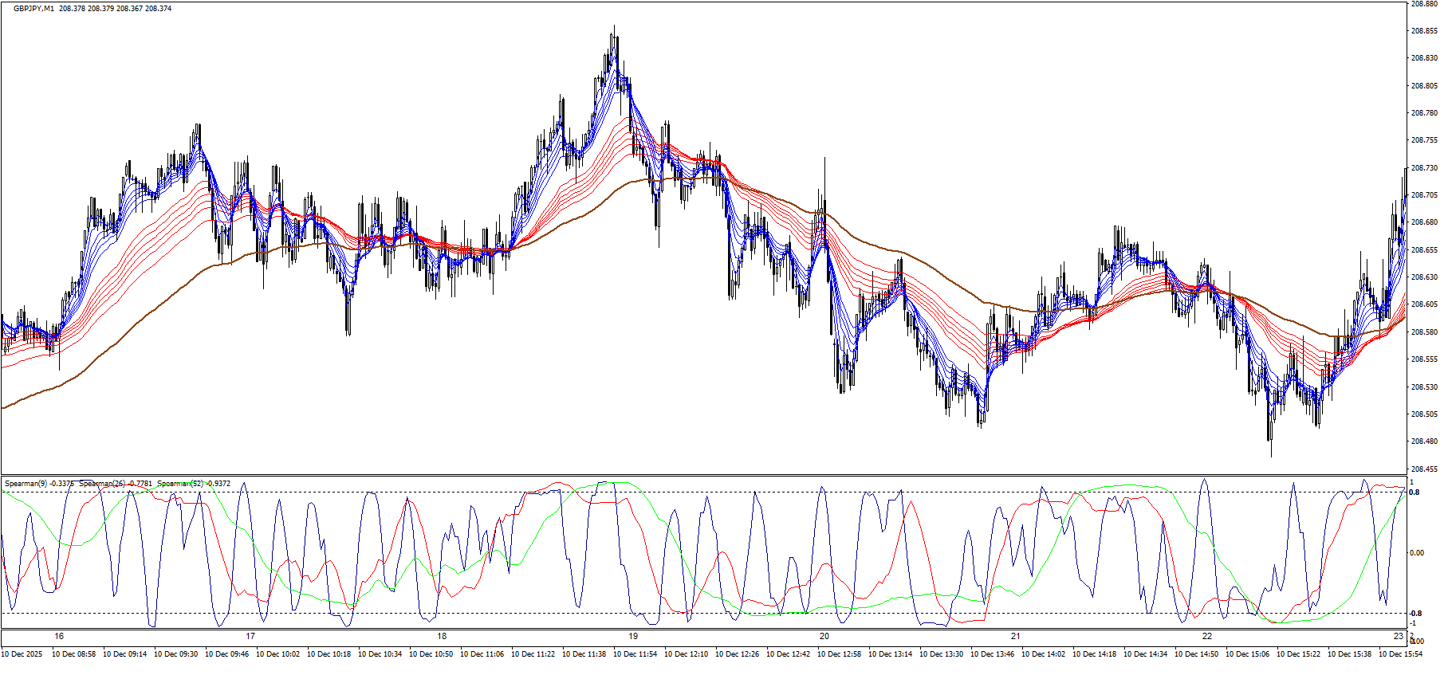The width and height of the screenshot is (1448, 675).
Task: Select the 10 Dec 11:06 time label
Action: pyautogui.click(x=482, y=654)
